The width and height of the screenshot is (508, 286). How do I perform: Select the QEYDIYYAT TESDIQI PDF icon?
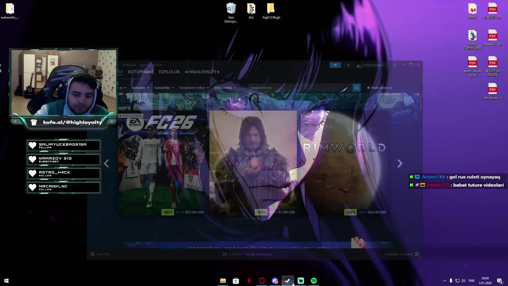[x=493, y=67]
